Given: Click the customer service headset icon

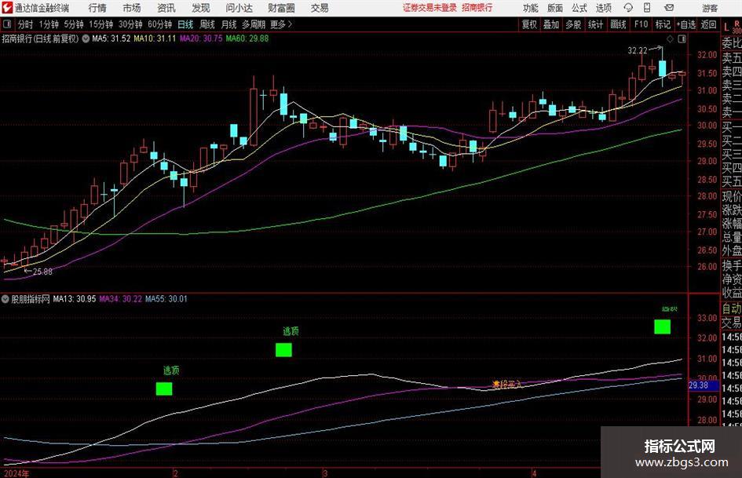Looking at the screenshot, I should click(628, 8).
